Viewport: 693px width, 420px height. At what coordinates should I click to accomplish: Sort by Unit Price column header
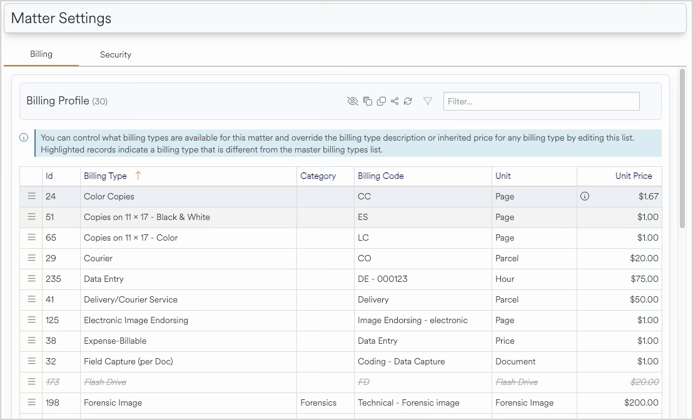(x=634, y=176)
